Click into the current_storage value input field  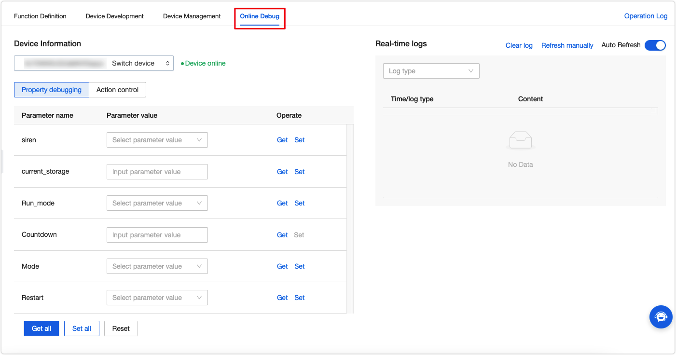point(157,172)
